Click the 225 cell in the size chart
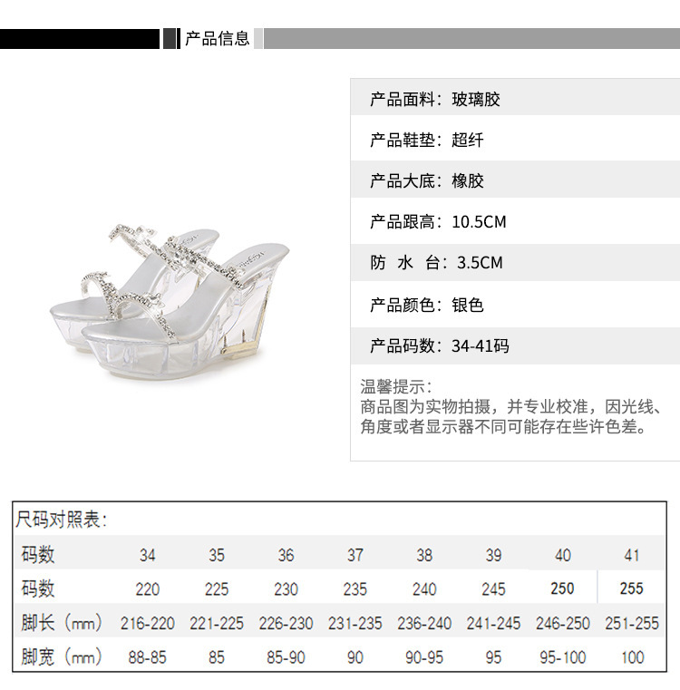The height and width of the screenshot is (690, 680). tap(217, 588)
